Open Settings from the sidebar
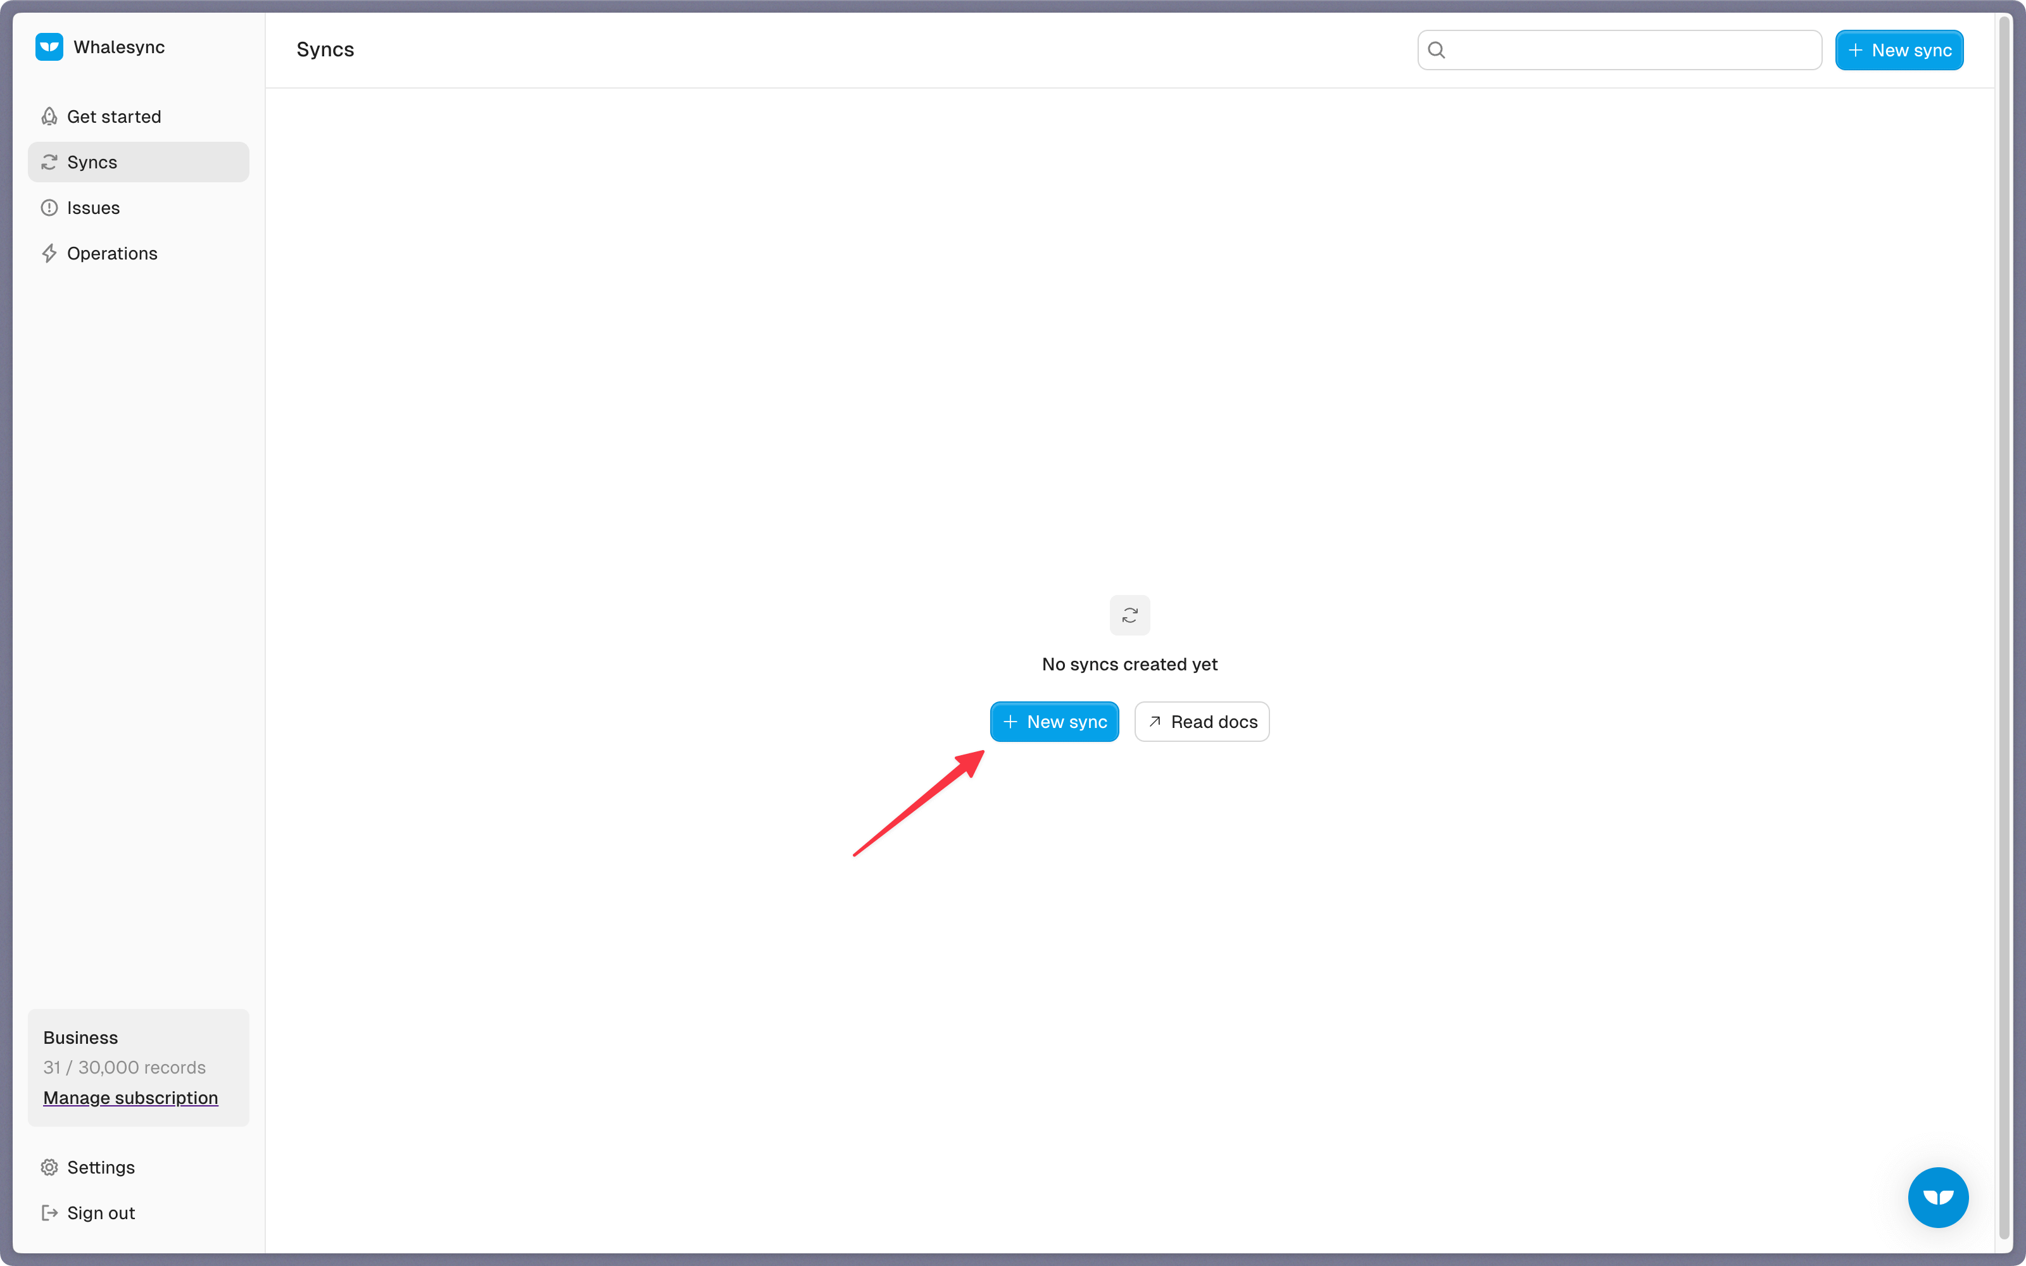The height and width of the screenshot is (1266, 2026). tap(138, 1167)
